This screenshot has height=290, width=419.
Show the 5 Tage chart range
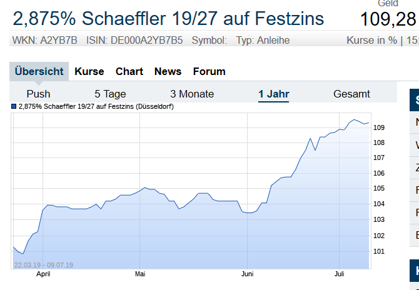point(110,94)
